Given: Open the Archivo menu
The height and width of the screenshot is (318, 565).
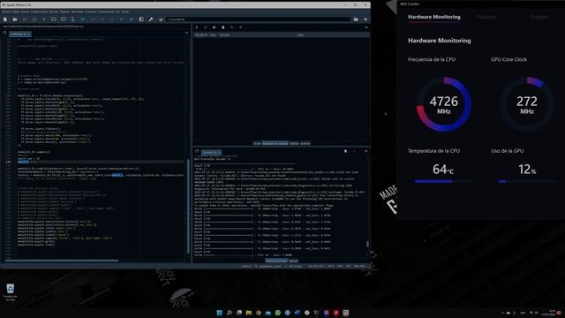Looking at the screenshot, I should [6, 11].
